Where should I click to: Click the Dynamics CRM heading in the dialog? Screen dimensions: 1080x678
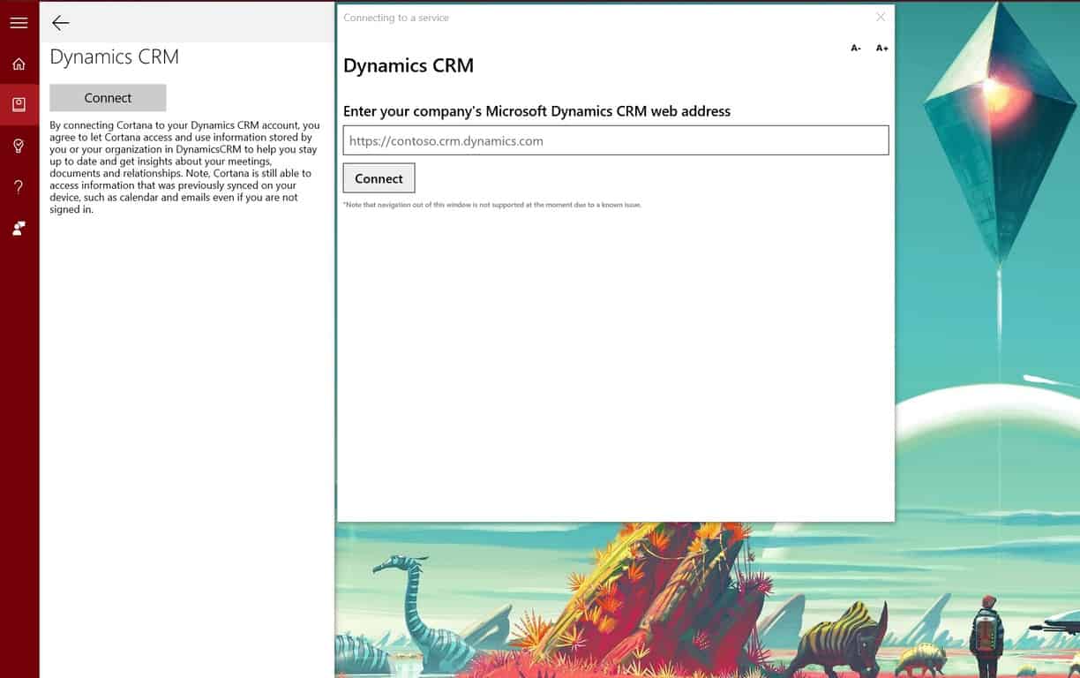point(409,65)
